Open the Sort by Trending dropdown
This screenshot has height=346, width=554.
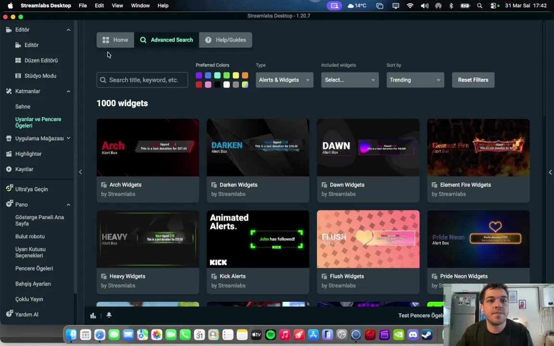tap(415, 80)
